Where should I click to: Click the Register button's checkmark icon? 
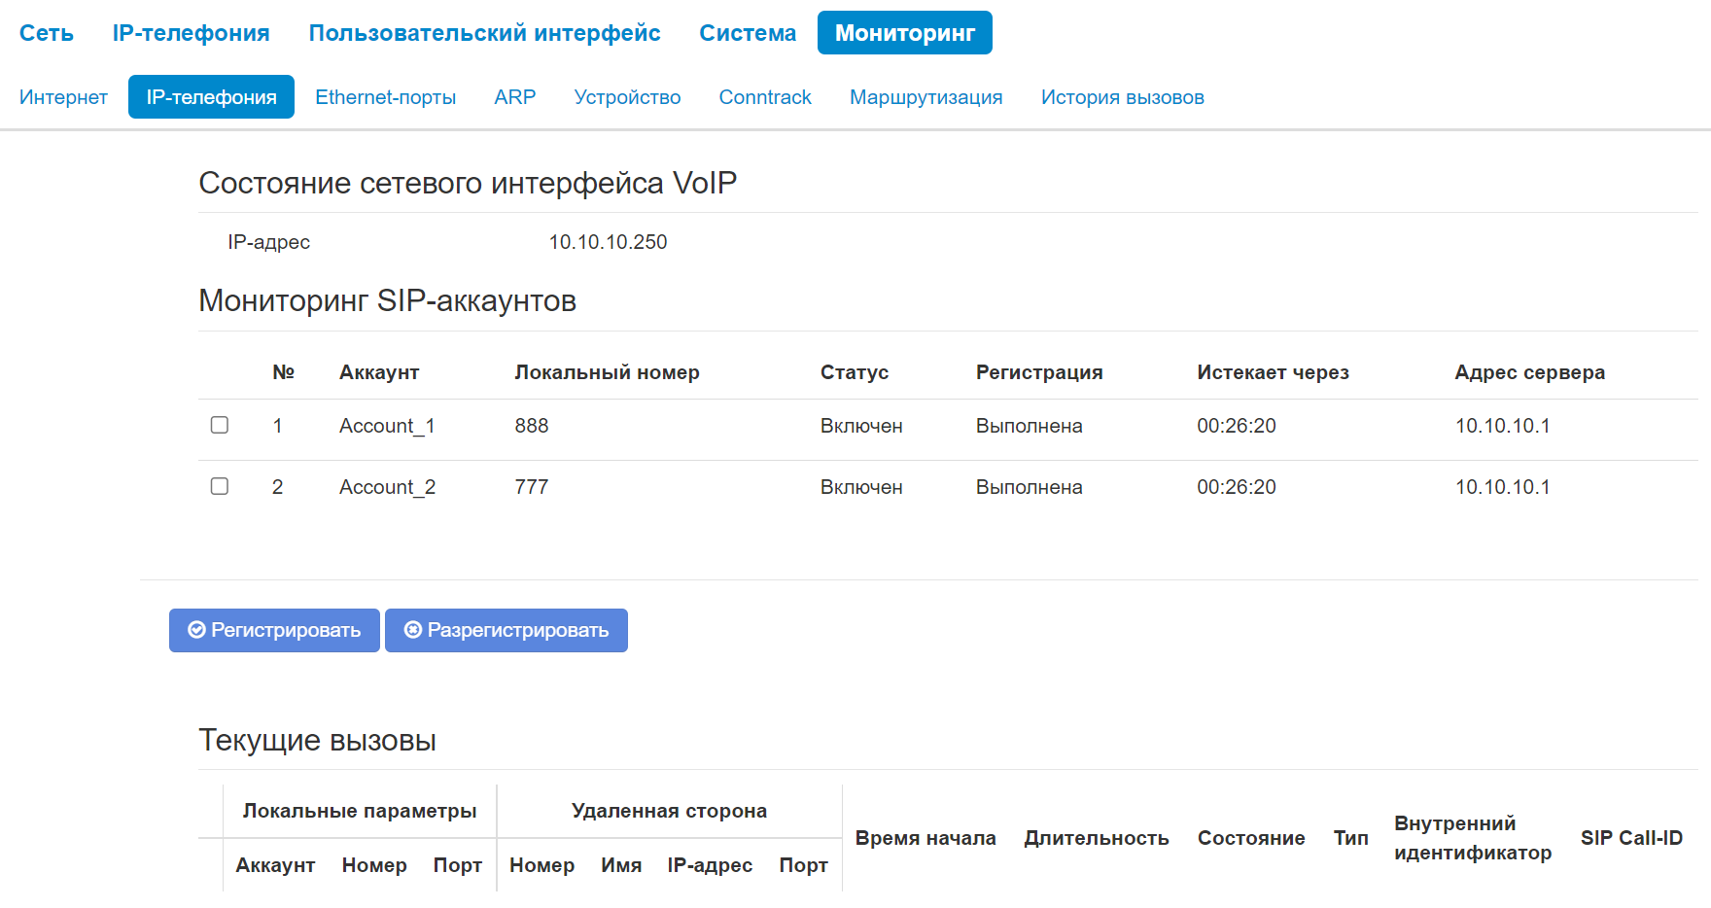tap(196, 630)
